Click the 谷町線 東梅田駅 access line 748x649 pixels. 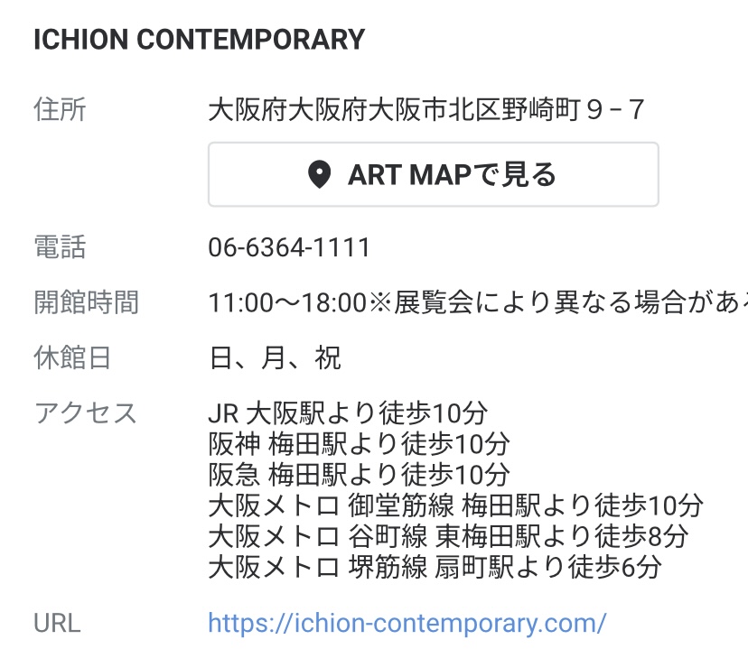[448, 536]
